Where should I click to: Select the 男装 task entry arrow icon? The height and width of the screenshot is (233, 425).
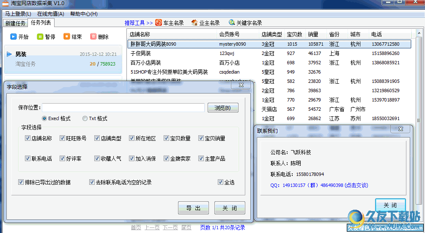coord(9,54)
